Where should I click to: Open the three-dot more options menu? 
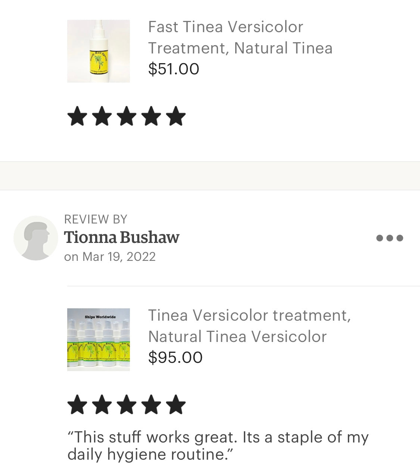tap(389, 238)
